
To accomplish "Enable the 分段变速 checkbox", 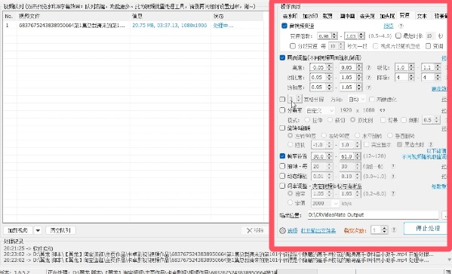I will click(293, 46).
